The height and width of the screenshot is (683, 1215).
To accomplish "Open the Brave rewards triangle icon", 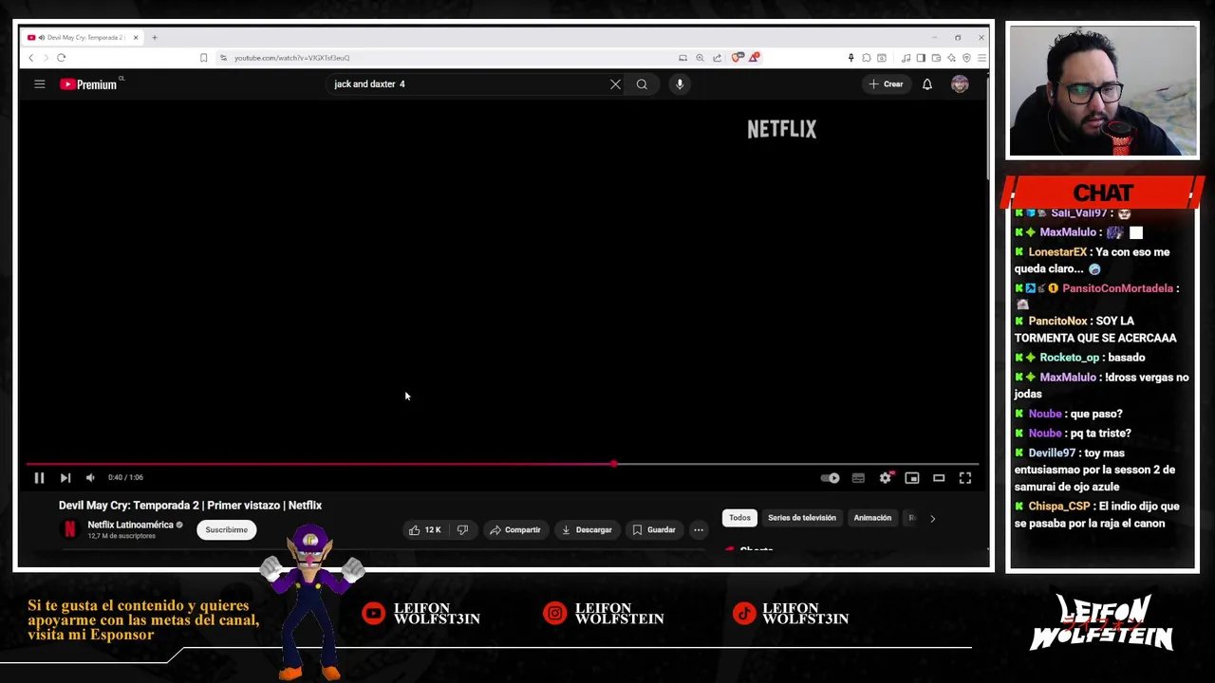I will pos(754,58).
